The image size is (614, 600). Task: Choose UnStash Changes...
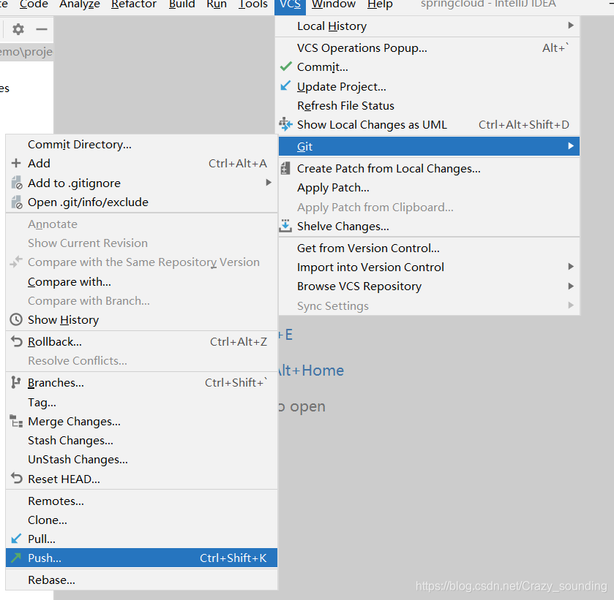click(141, 459)
